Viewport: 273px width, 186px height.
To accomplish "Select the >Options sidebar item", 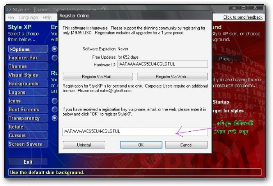I will [x=28, y=49].
